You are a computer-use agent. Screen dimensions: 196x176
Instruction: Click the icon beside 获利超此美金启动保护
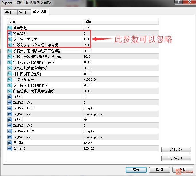[x=10, y=68]
